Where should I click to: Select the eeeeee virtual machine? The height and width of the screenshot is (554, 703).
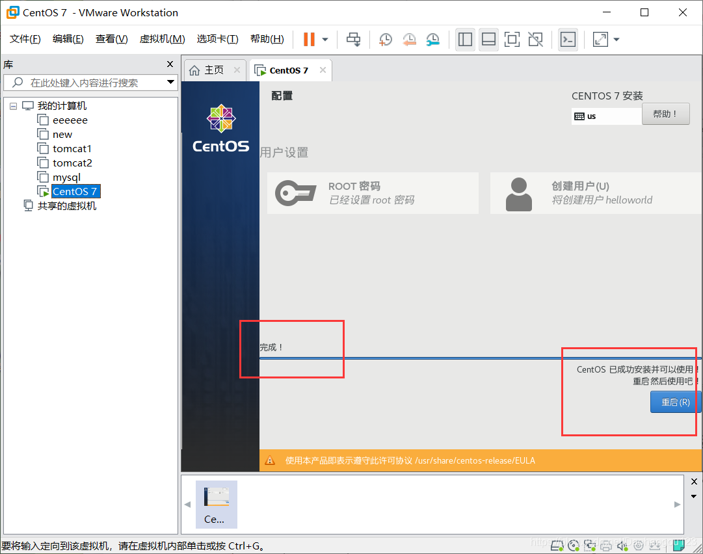(70, 120)
